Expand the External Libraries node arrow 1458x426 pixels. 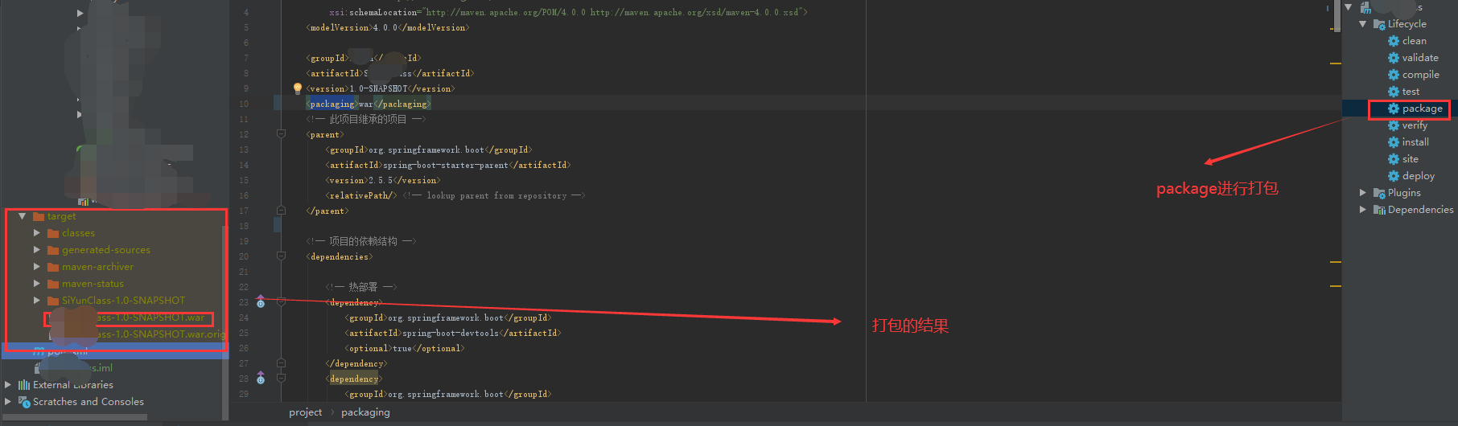tap(8, 385)
